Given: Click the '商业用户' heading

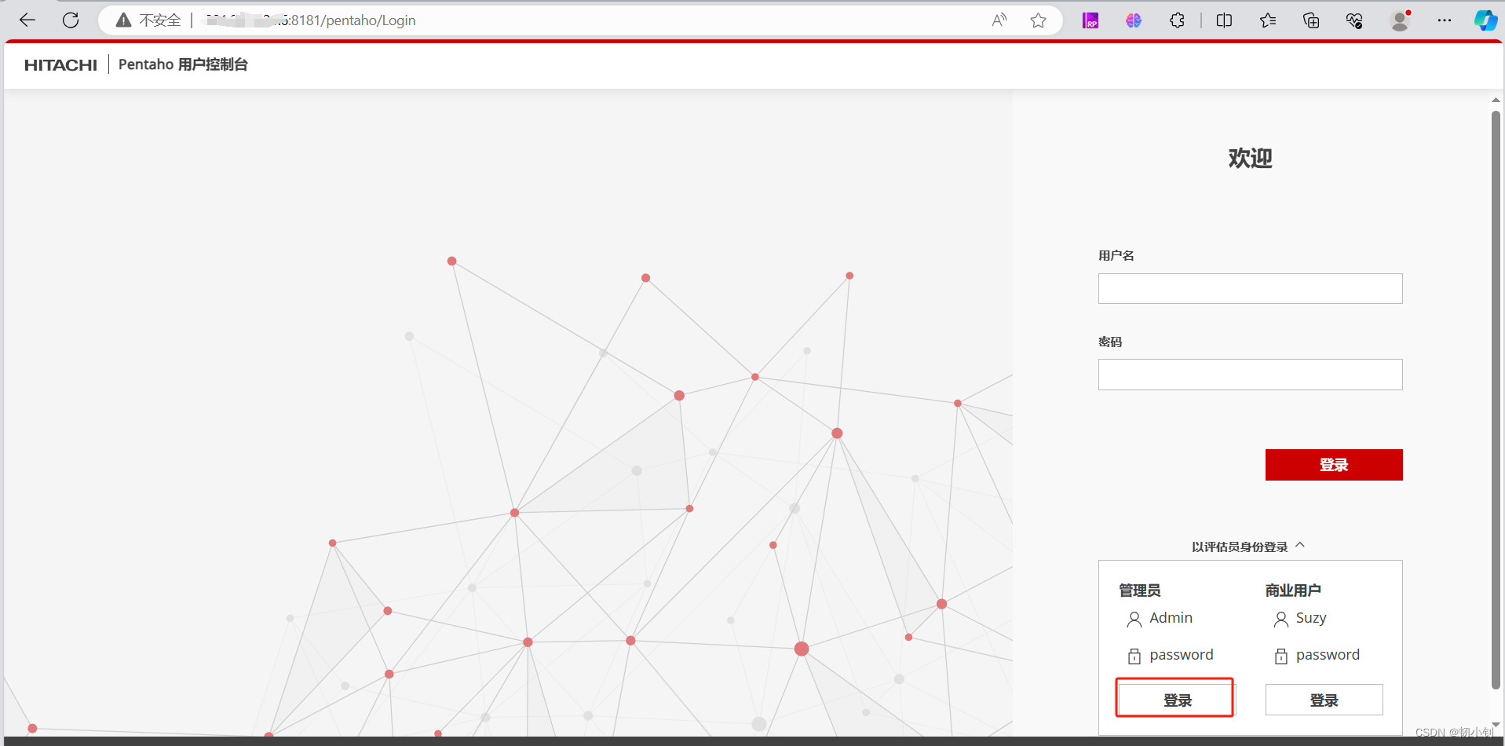Looking at the screenshot, I should pos(1293,591).
